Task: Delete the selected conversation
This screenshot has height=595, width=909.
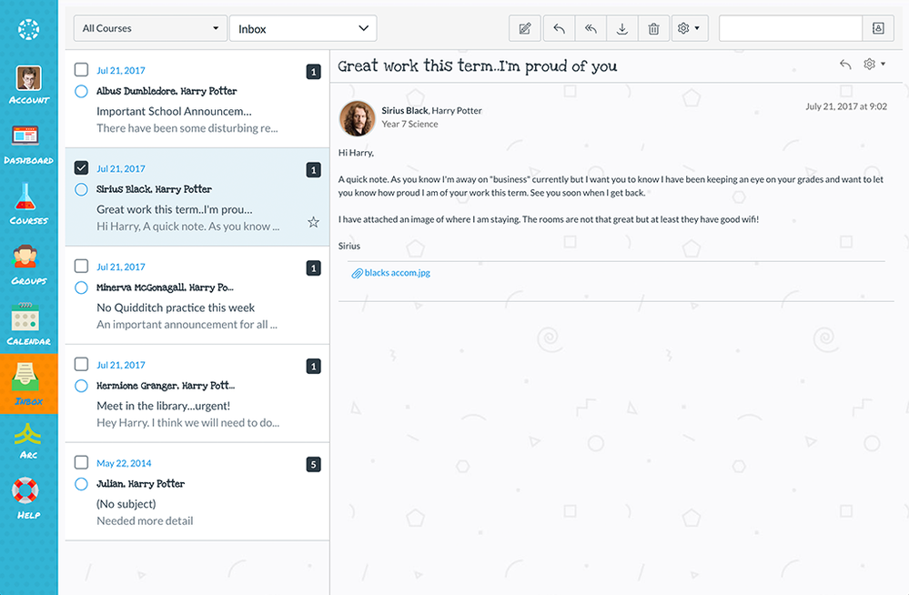Action: tap(653, 28)
